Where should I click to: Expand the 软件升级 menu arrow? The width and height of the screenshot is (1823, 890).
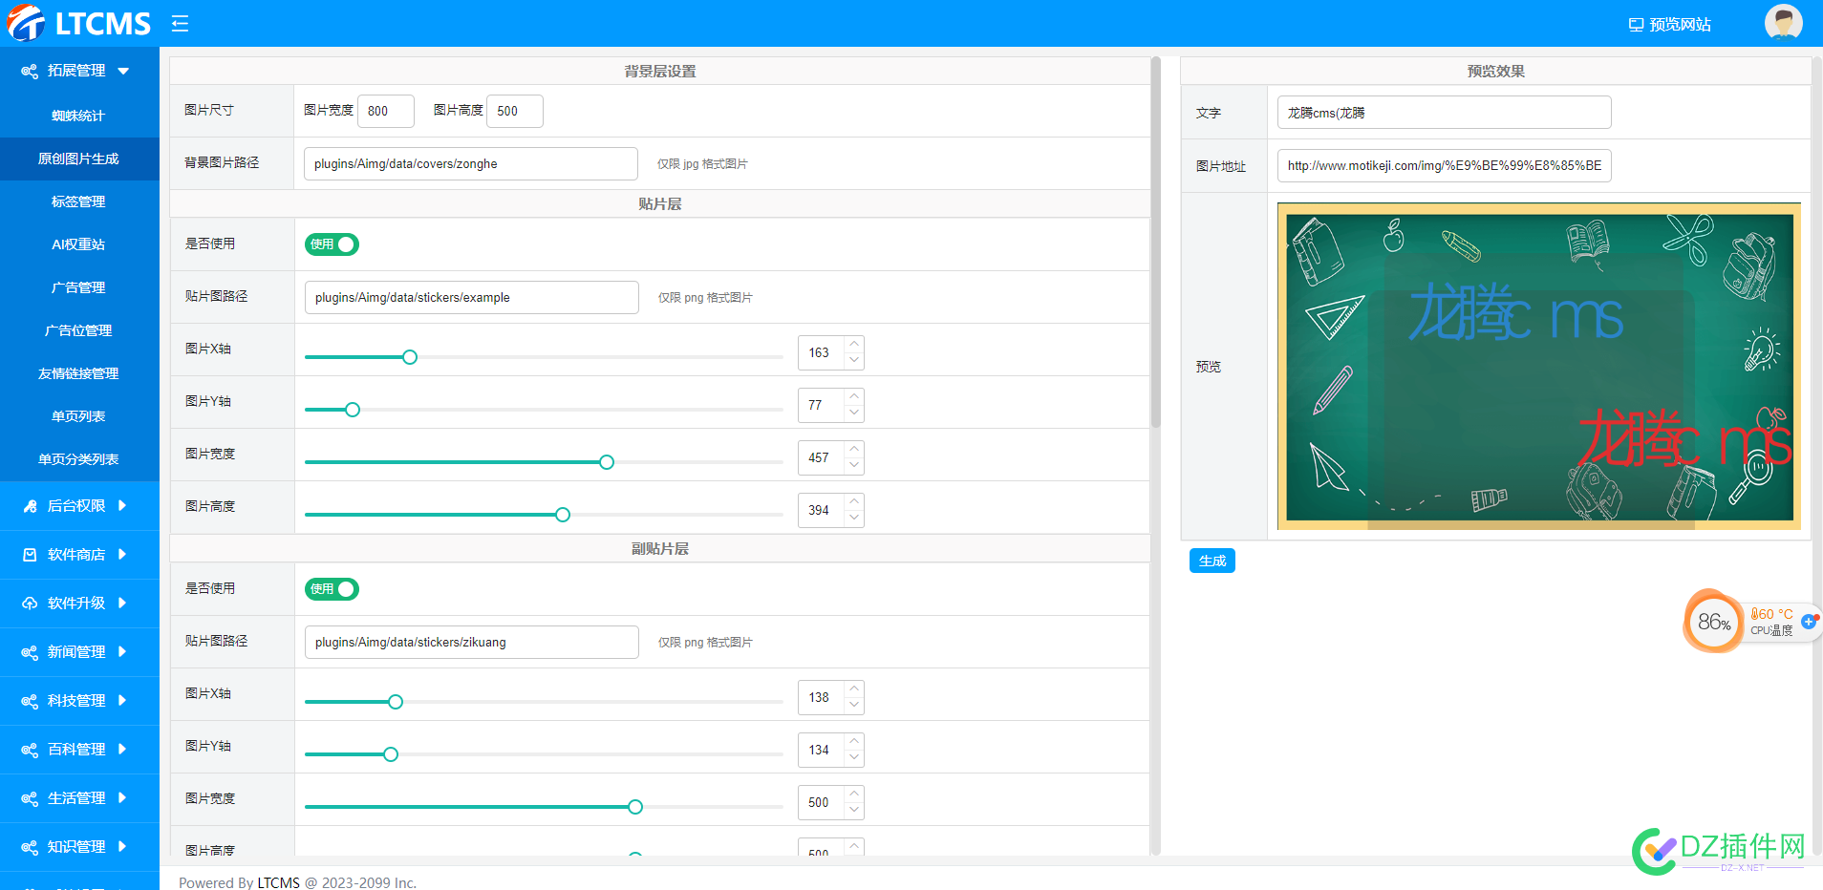(122, 604)
